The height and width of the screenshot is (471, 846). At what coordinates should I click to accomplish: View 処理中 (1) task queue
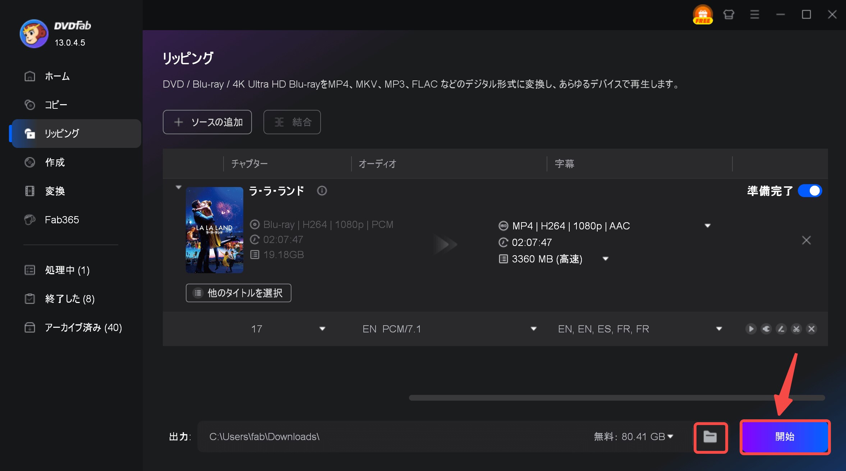(x=76, y=270)
